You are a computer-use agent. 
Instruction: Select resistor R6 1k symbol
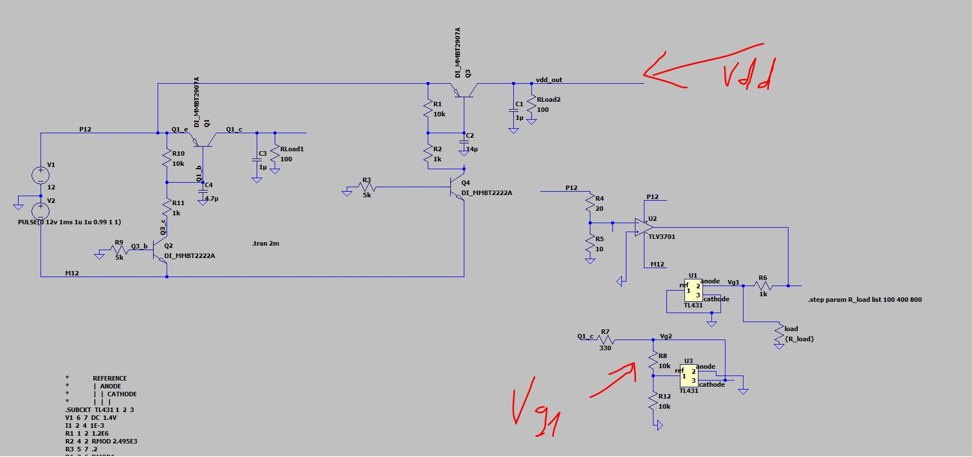763,286
